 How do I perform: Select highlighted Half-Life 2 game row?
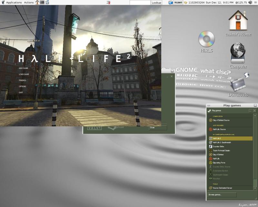pyautogui.click(x=230, y=138)
